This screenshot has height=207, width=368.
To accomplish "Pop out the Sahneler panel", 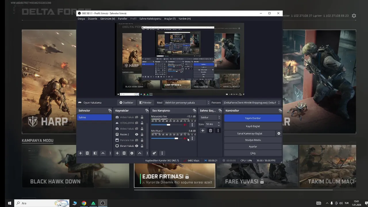I will tap(110, 111).
